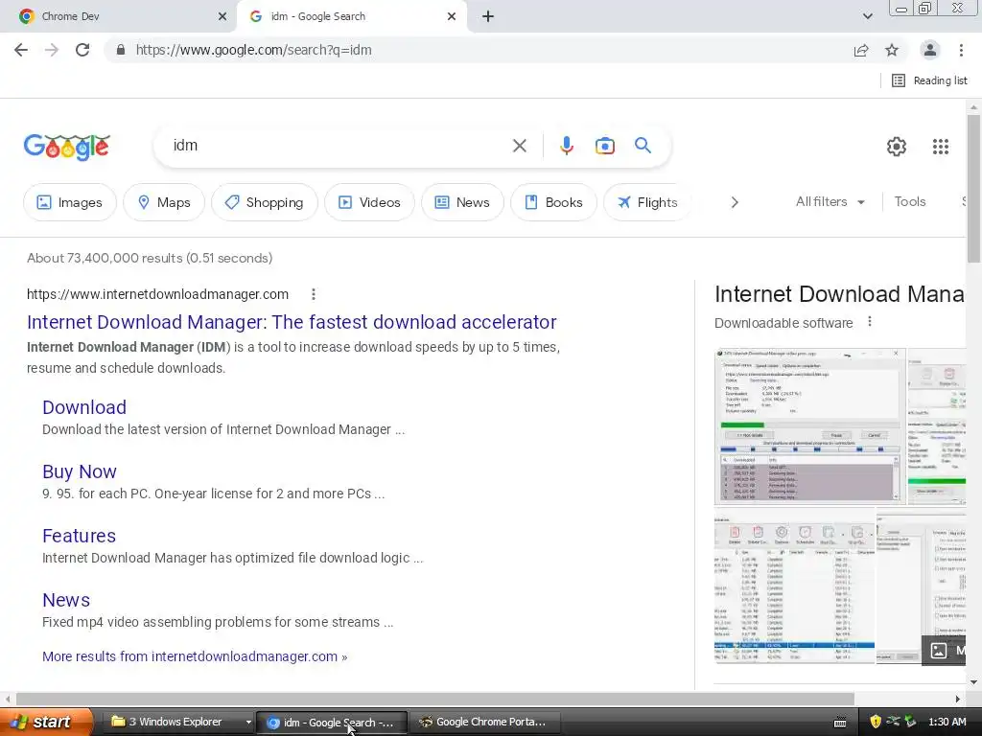Click more images button on panel

coord(944,651)
